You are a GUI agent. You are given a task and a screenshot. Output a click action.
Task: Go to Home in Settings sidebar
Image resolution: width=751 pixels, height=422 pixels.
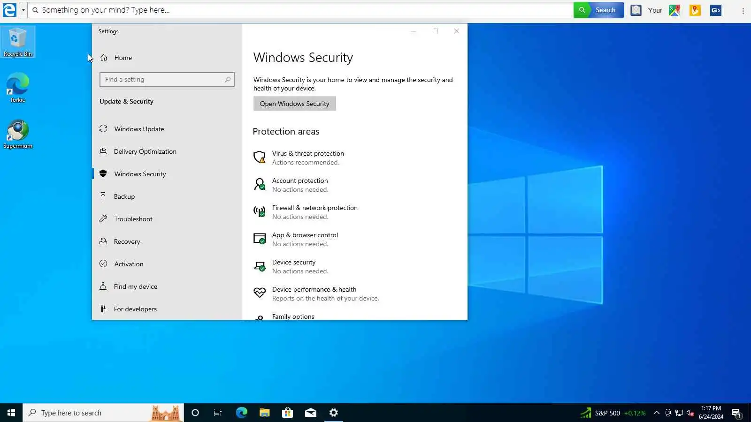(x=167, y=58)
